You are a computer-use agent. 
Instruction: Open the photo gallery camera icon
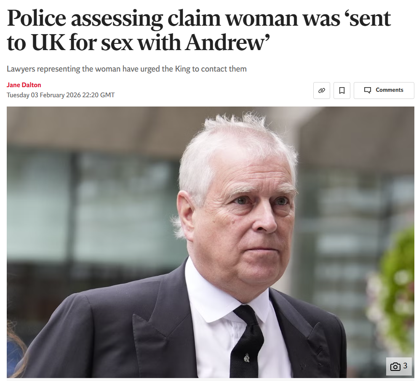(395, 367)
